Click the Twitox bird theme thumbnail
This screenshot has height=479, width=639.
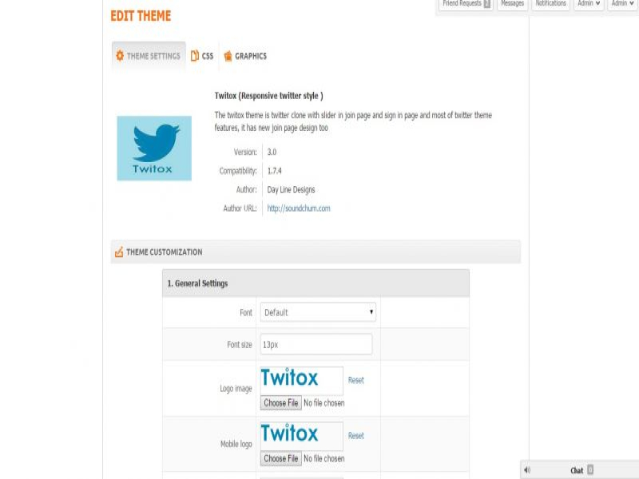154,148
